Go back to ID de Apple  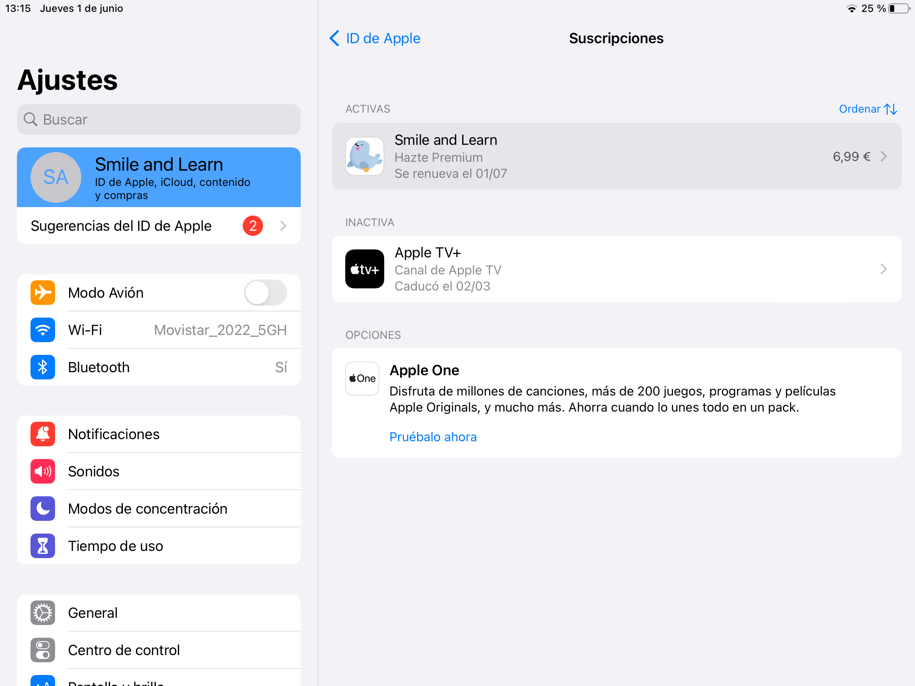tap(375, 38)
